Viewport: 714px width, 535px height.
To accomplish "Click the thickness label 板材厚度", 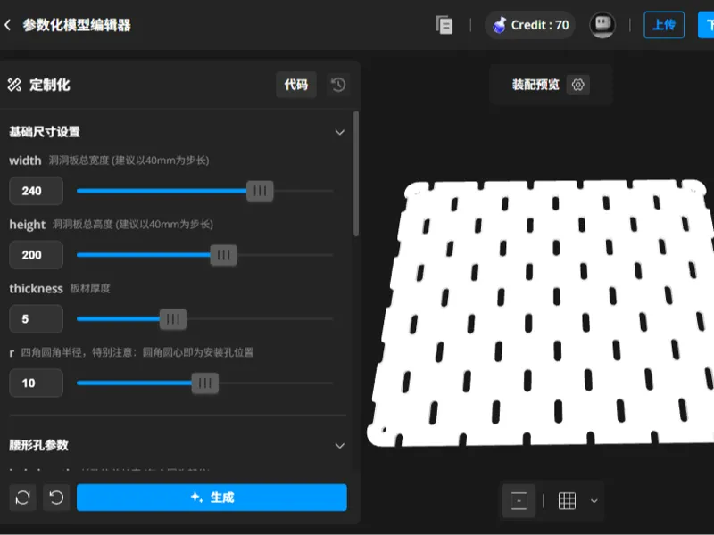I will (x=90, y=289).
